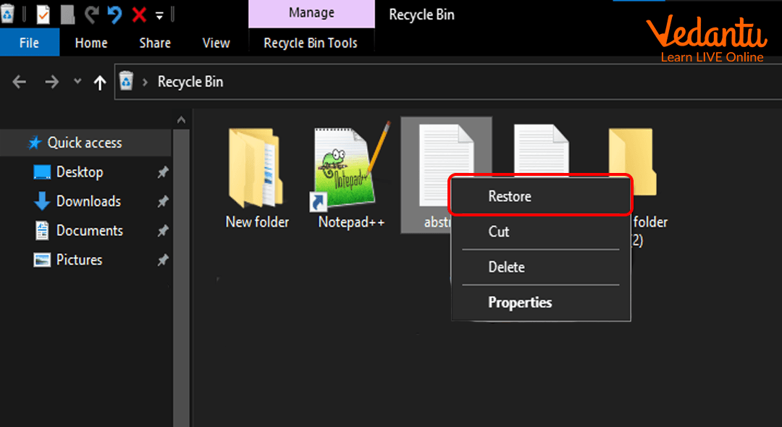Open the File menu tab
This screenshot has width=782, height=427.
29,43
